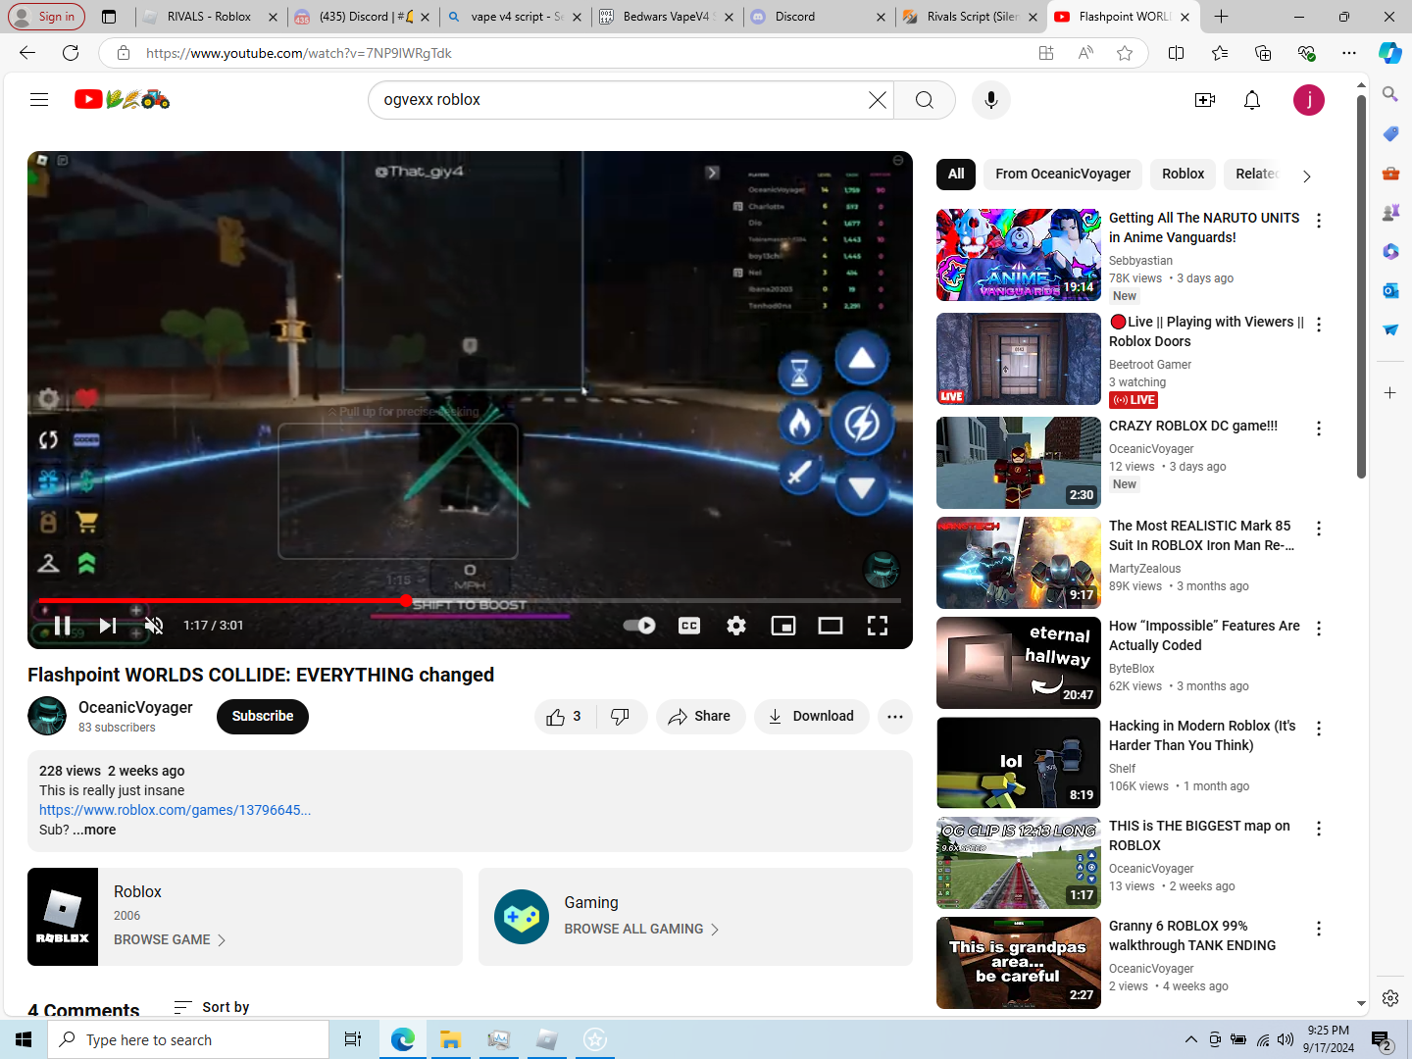Seek on the red video progress bar
The width and height of the screenshot is (1412, 1059).
(470, 600)
